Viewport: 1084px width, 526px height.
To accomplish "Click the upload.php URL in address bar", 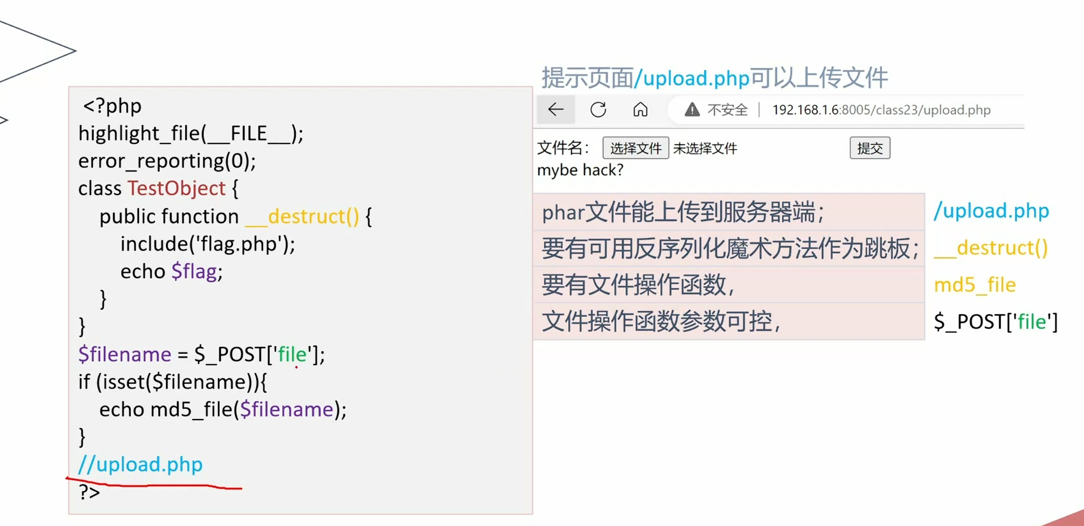I will pos(881,110).
